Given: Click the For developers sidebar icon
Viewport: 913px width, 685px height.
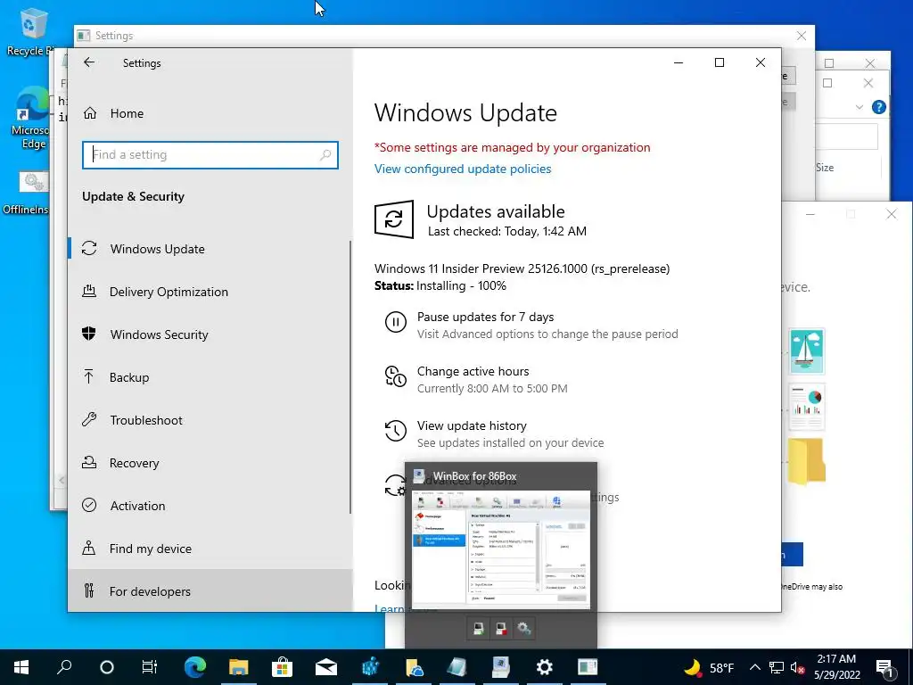Looking at the screenshot, I should coord(89,590).
